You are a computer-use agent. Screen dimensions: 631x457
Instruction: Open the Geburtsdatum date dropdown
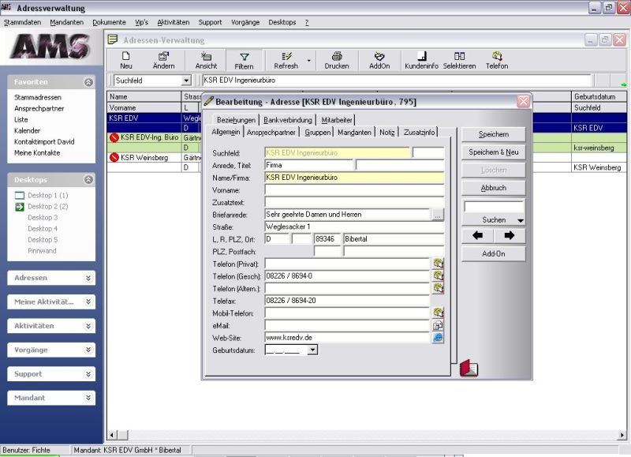click(312, 350)
